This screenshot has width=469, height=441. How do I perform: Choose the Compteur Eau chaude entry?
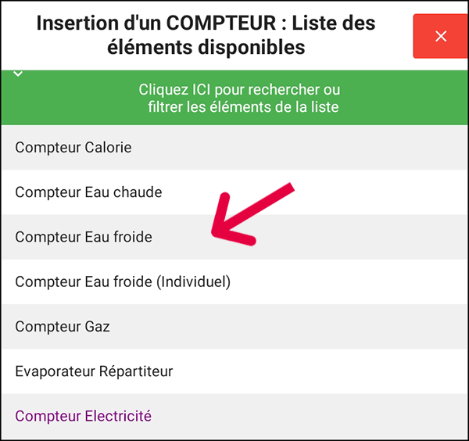88,192
